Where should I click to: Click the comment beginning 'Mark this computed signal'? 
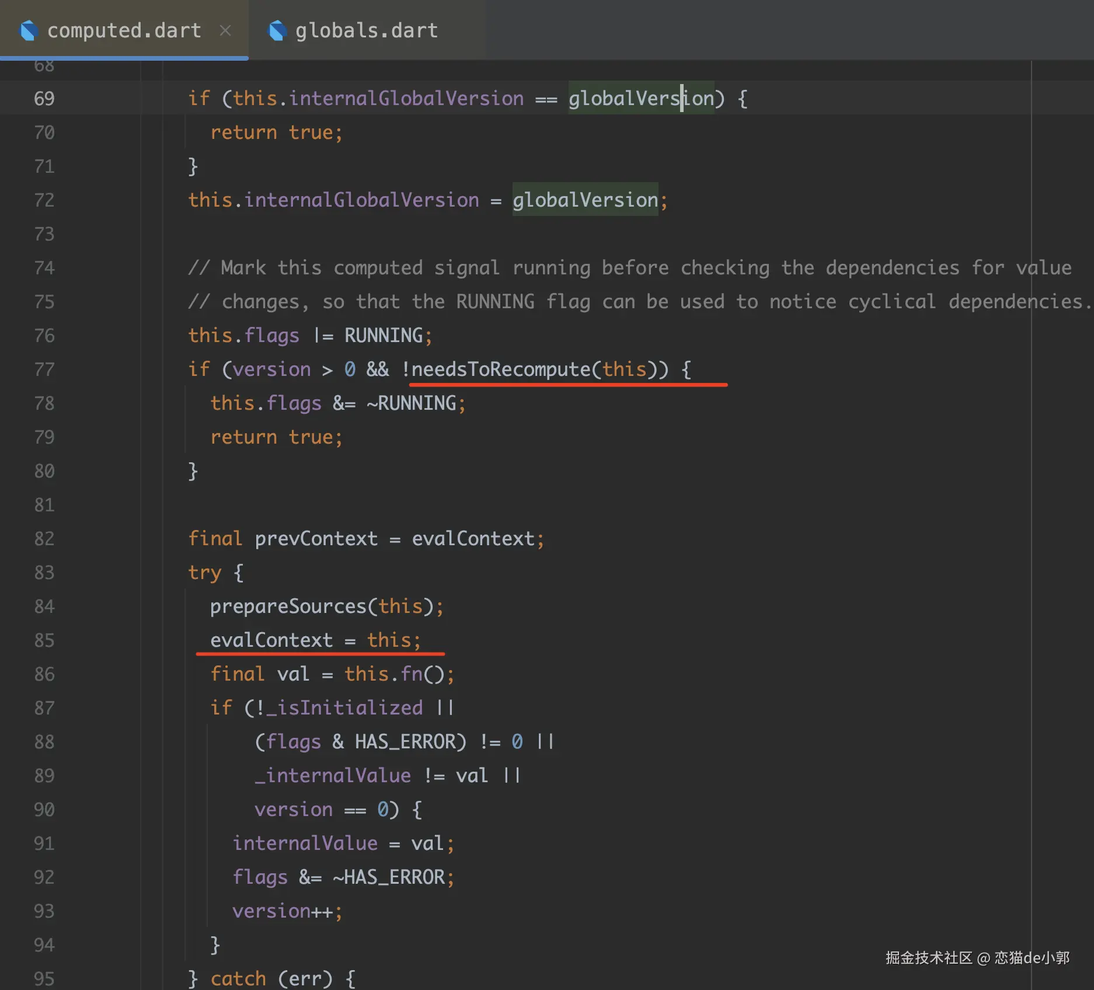[x=630, y=268]
